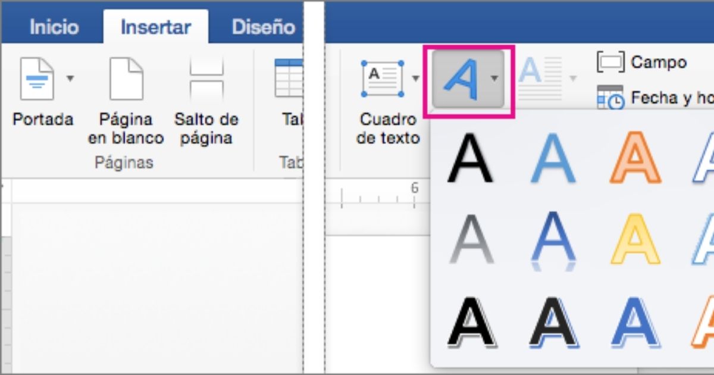The width and height of the screenshot is (714, 375).
Task: Click the Campo field icon
Action: pyautogui.click(x=610, y=62)
